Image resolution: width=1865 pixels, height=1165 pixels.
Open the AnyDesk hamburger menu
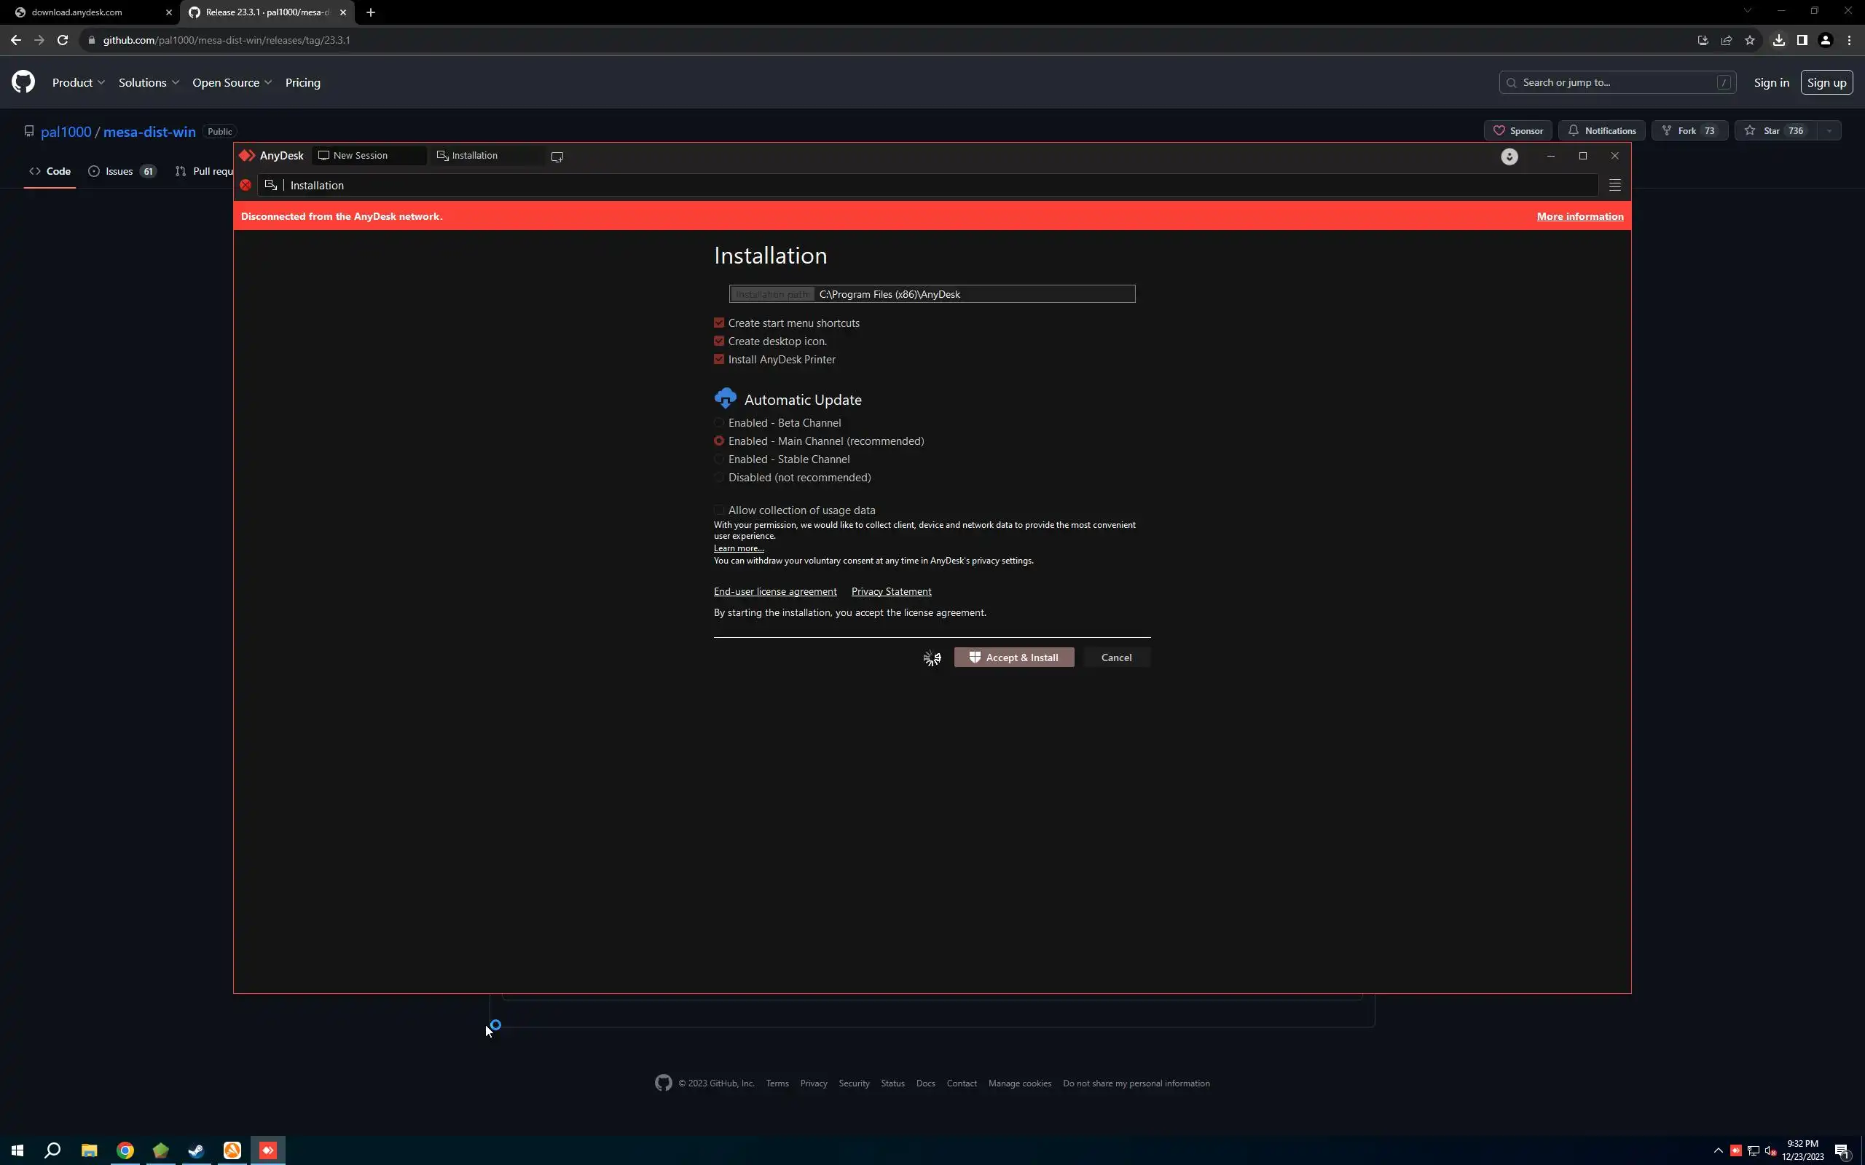[1614, 185]
